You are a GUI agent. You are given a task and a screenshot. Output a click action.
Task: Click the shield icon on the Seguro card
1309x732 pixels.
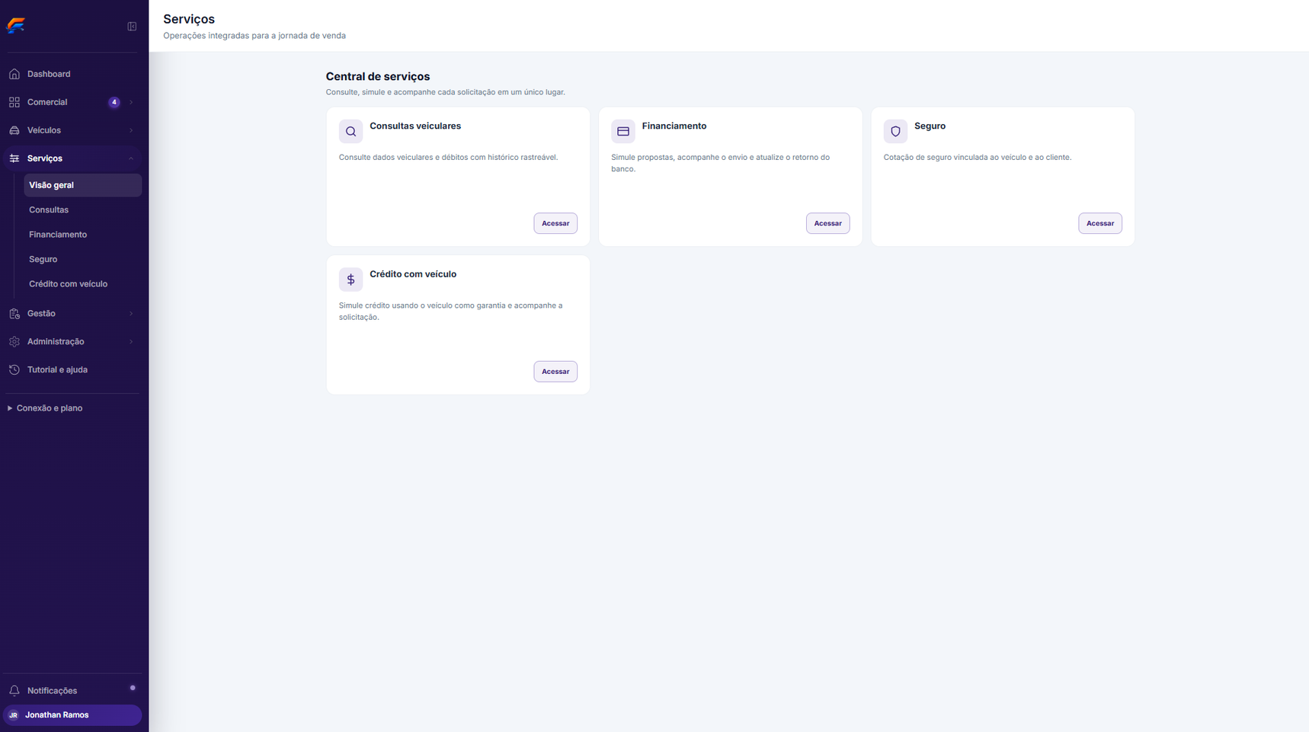895,131
